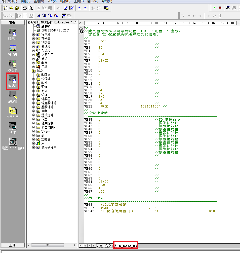Open the 查看(V) menu
Image resolution: width=240 pixels, height=253 pixels.
click(x=39, y=1)
